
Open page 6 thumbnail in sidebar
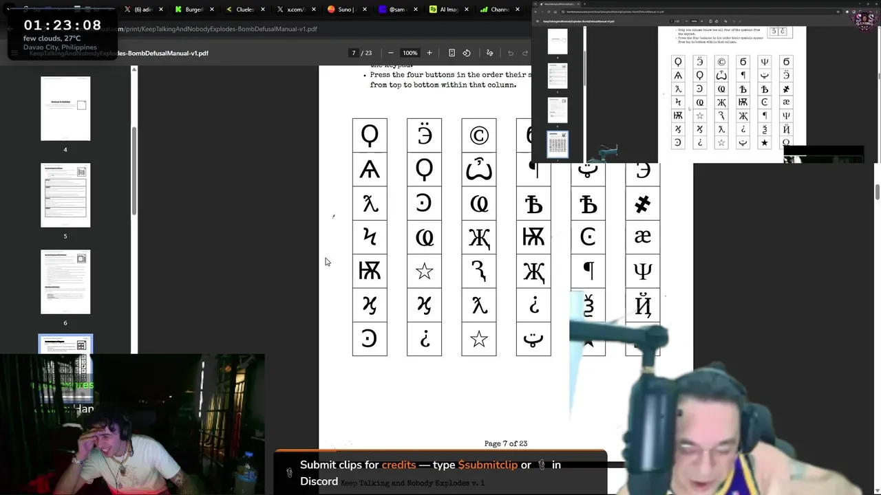click(x=65, y=282)
